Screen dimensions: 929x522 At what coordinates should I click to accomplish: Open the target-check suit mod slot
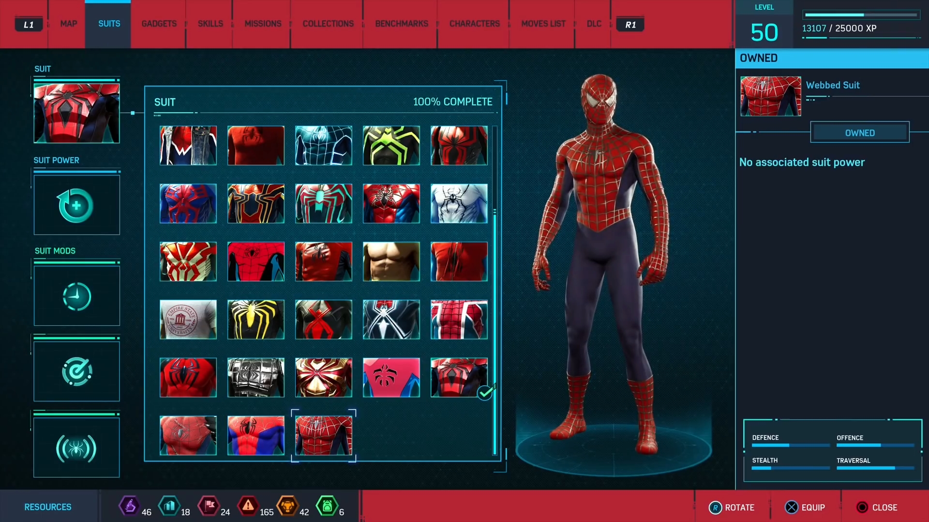click(x=76, y=371)
